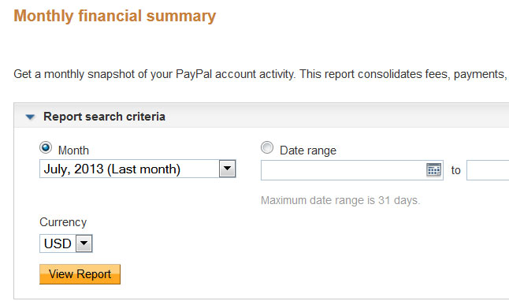Image resolution: width=509 pixels, height=301 pixels.
Task: Select the Date range radio button
Action: (267, 147)
